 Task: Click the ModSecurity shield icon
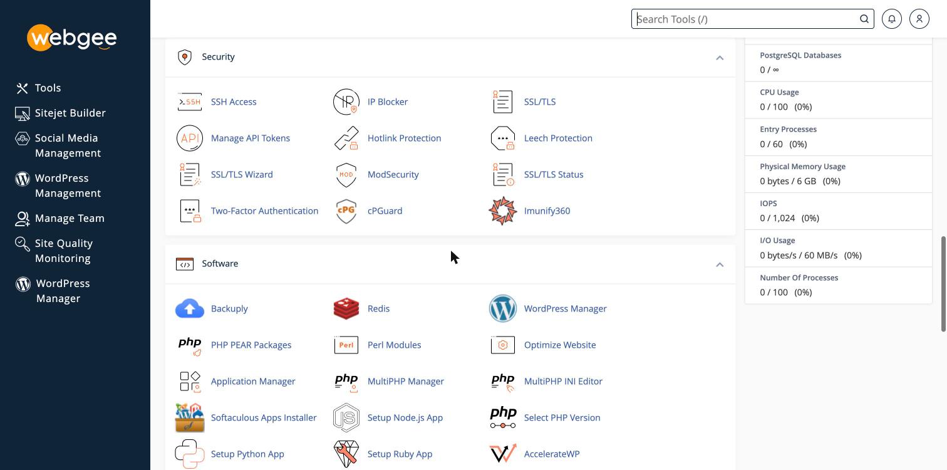click(346, 174)
